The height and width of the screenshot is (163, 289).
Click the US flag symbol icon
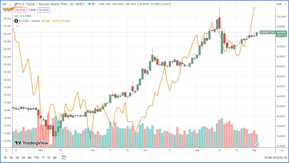(15, 4)
